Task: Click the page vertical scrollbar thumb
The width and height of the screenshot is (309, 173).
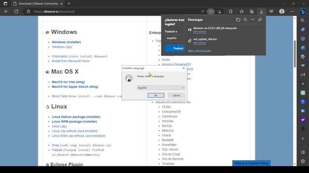Action: (x=295, y=54)
